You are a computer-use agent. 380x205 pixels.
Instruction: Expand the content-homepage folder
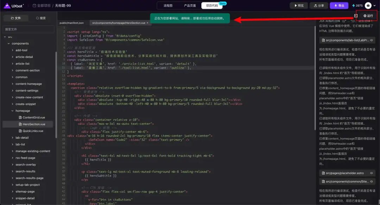(13, 84)
